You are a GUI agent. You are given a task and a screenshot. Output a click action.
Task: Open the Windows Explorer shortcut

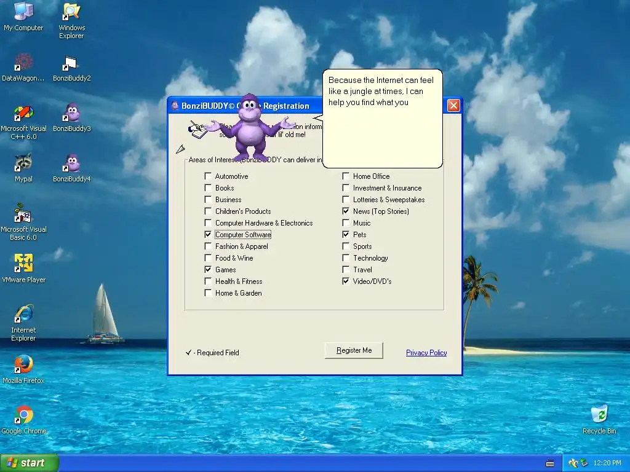pyautogui.click(x=71, y=20)
